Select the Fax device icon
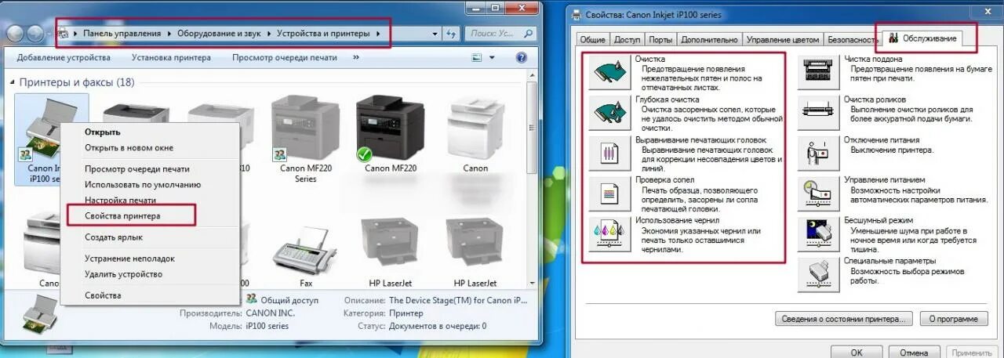The image size is (1004, 358). pos(304,249)
